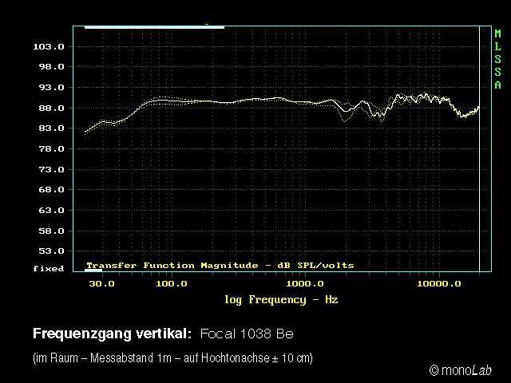Click the 73.0 y-axis label
The width and height of the screenshot is (511, 383).
(51, 169)
